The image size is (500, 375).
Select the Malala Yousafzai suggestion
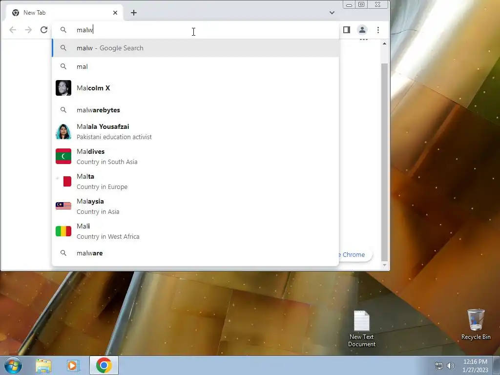[x=195, y=132]
